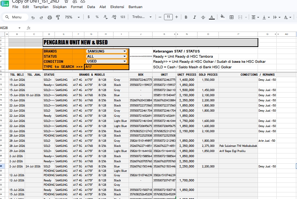Click the SOLD PRICES header cell
The height and width of the screenshot is (199, 297).
click(208, 75)
